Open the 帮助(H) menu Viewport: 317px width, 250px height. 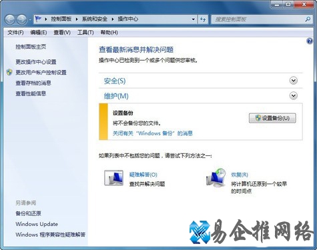pos(109,33)
